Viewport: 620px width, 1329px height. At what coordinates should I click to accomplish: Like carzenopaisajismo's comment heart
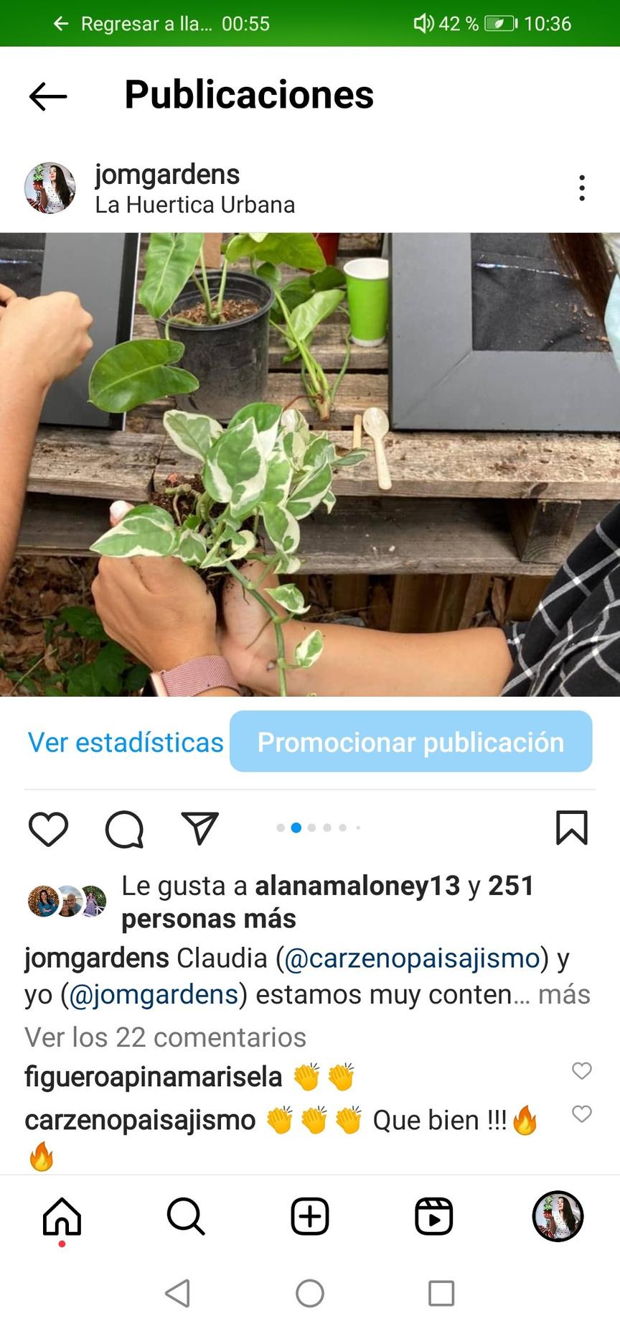[582, 1114]
